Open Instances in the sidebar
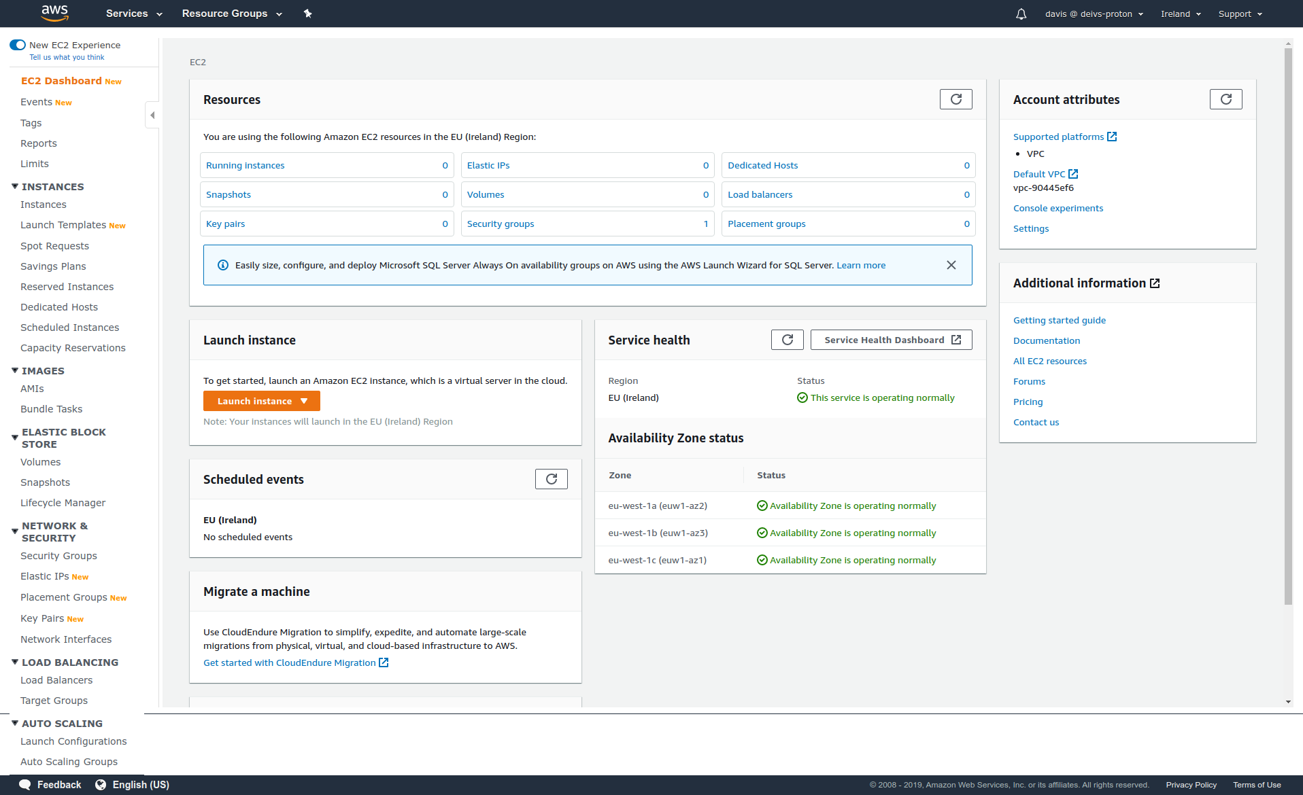The width and height of the screenshot is (1303, 795). tap(44, 205)
